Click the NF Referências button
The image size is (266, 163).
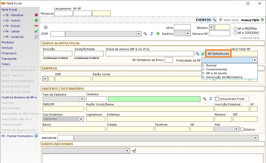[218, 54]
